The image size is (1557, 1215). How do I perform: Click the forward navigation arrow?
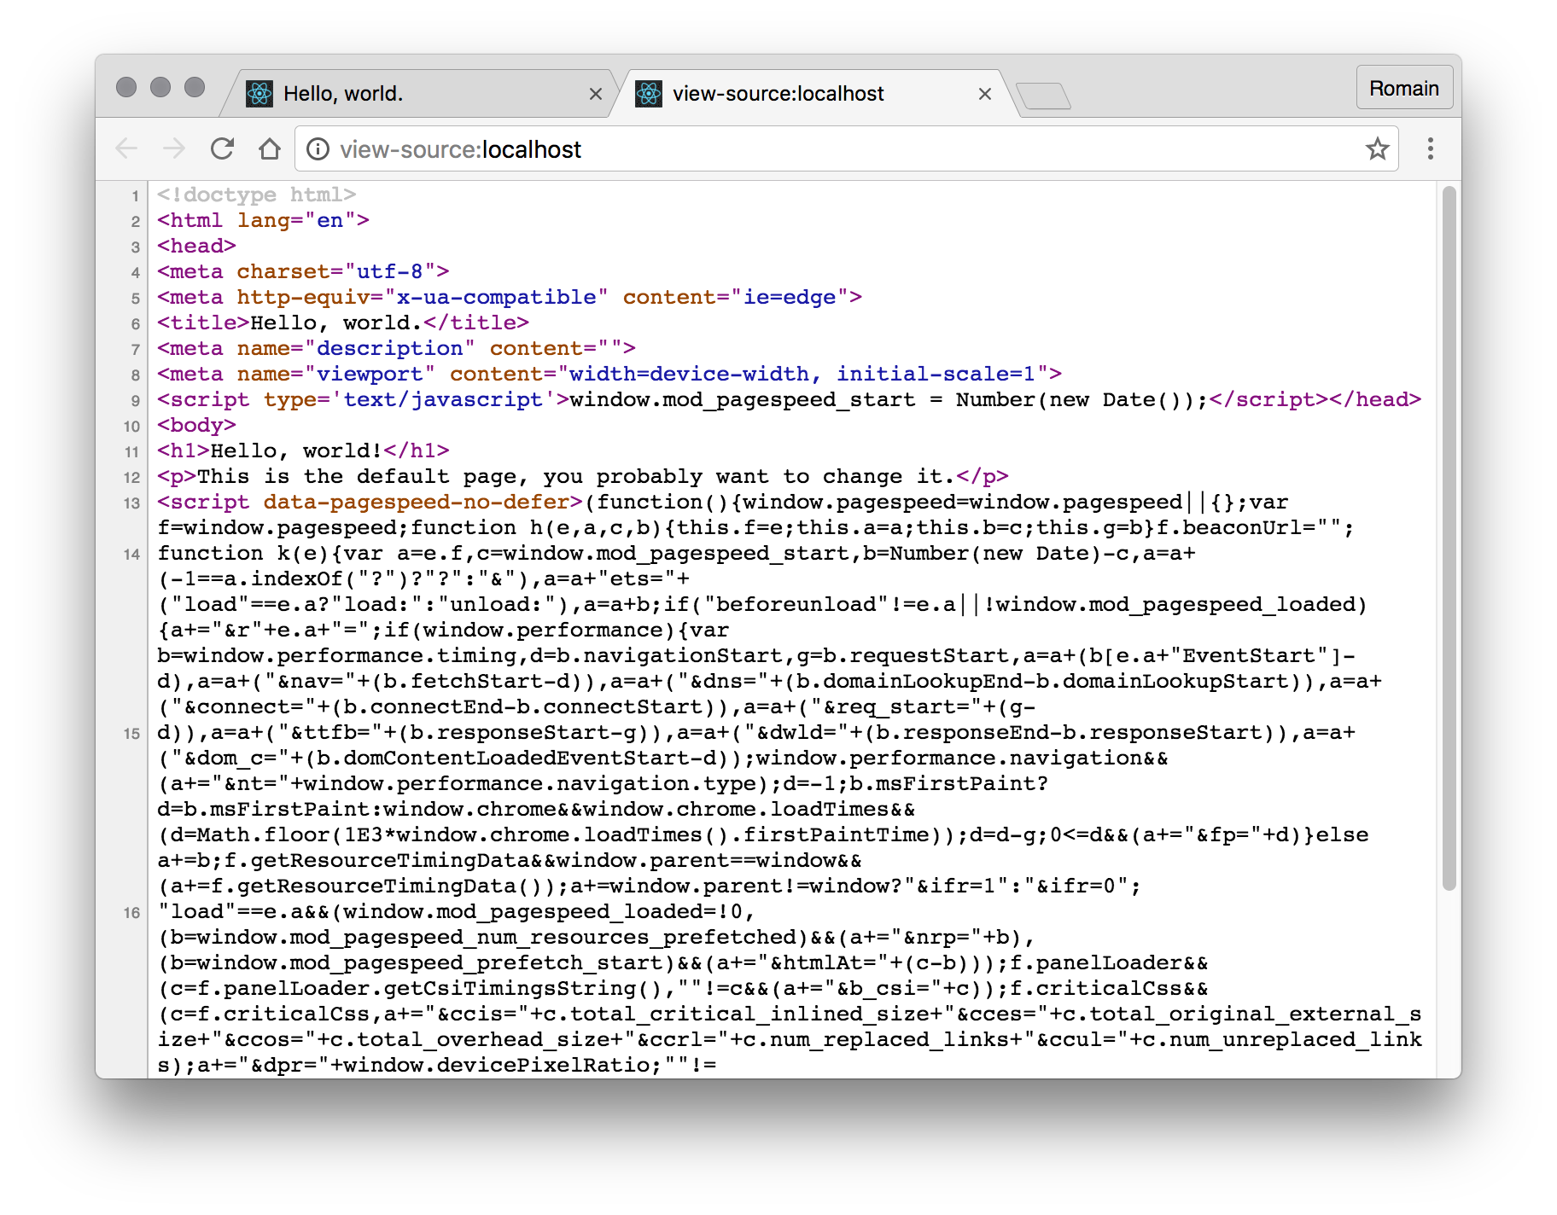click(x=174, y=148)
